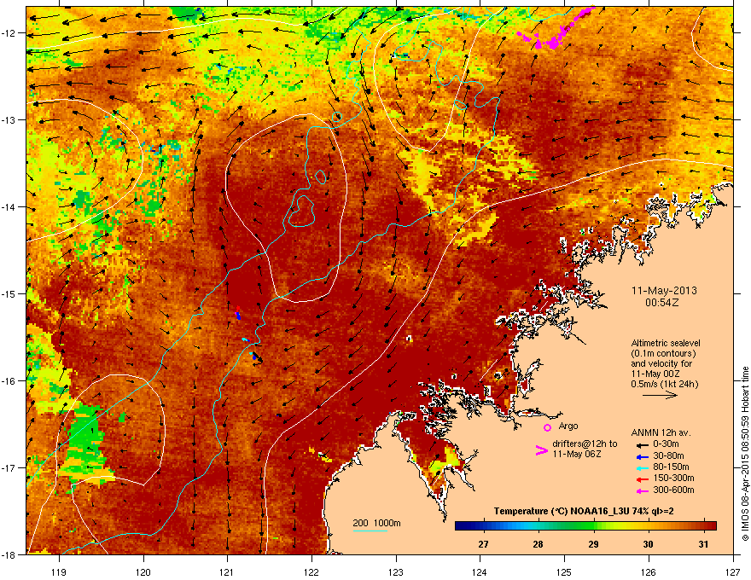Click the '(0.1m contours)' text
The image size is (751, 580).
coord(663,354)
